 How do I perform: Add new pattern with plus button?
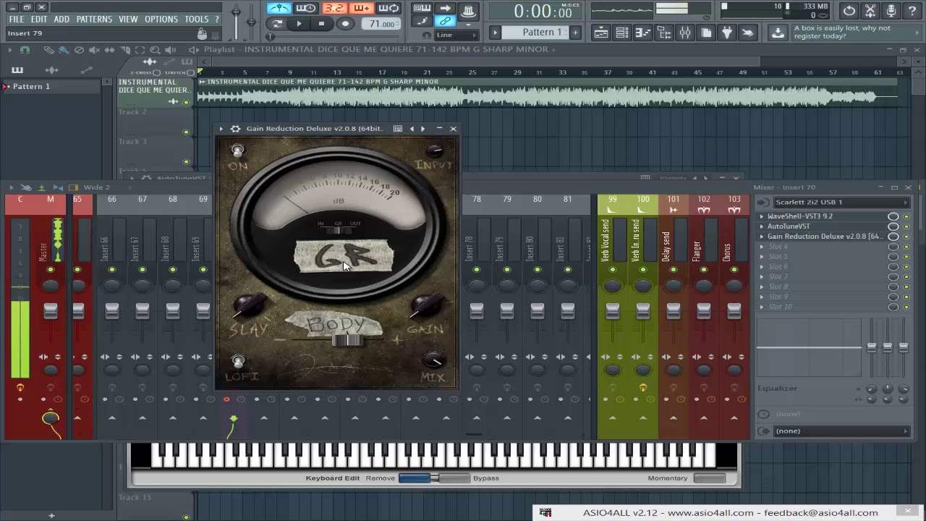coord(575,32)
